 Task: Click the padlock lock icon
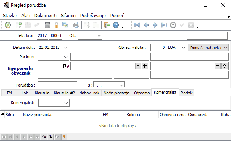click(x=56, y=25)
